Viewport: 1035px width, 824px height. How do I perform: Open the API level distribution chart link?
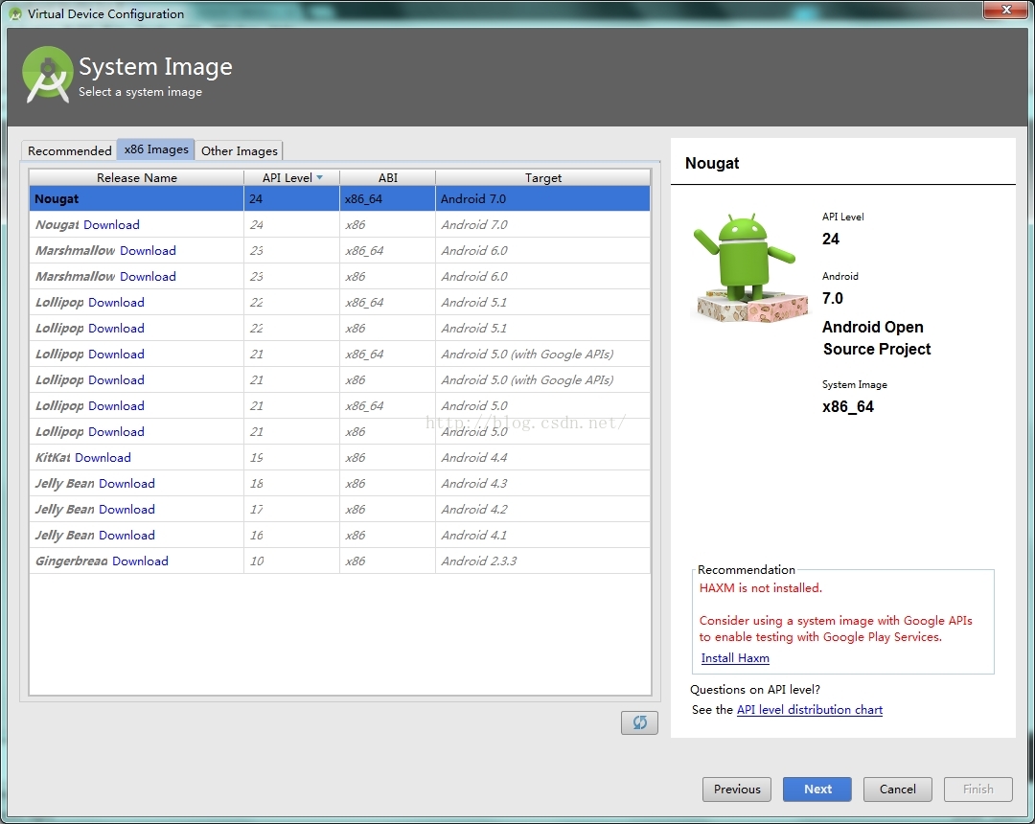(809, 710)
